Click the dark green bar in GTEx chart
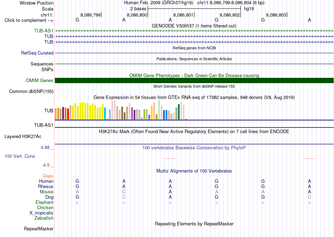This screenshot has width=334, height=237. click(179, 112)
